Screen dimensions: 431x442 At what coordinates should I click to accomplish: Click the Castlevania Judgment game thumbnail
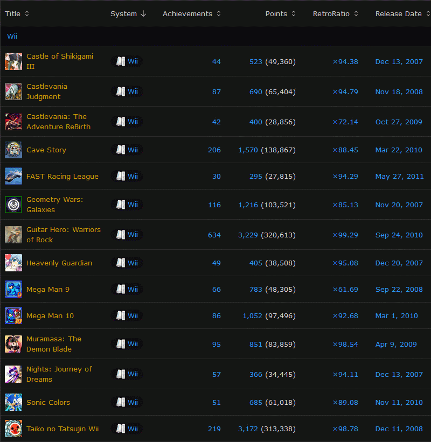click(13, 92)
